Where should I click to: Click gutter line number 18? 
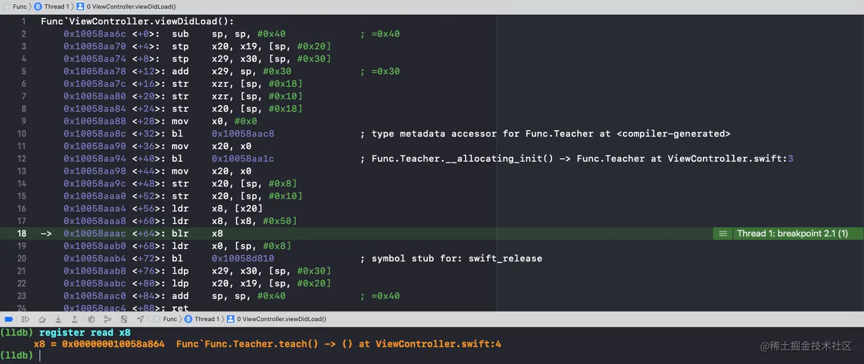pos(22,233)
